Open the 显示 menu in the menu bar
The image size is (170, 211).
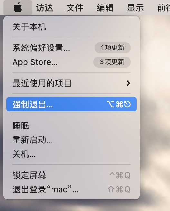click(x=135, y=7)
